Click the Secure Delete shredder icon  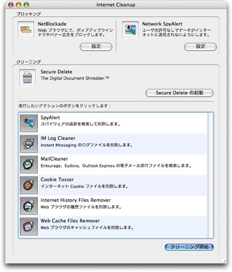(x=27, y=78)
